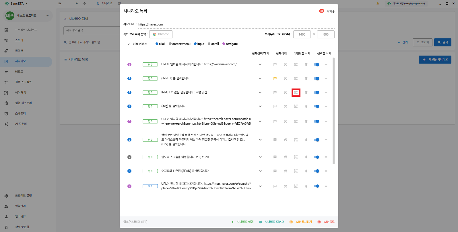Expand the (DIV) click step chevron

coord(260,140)
